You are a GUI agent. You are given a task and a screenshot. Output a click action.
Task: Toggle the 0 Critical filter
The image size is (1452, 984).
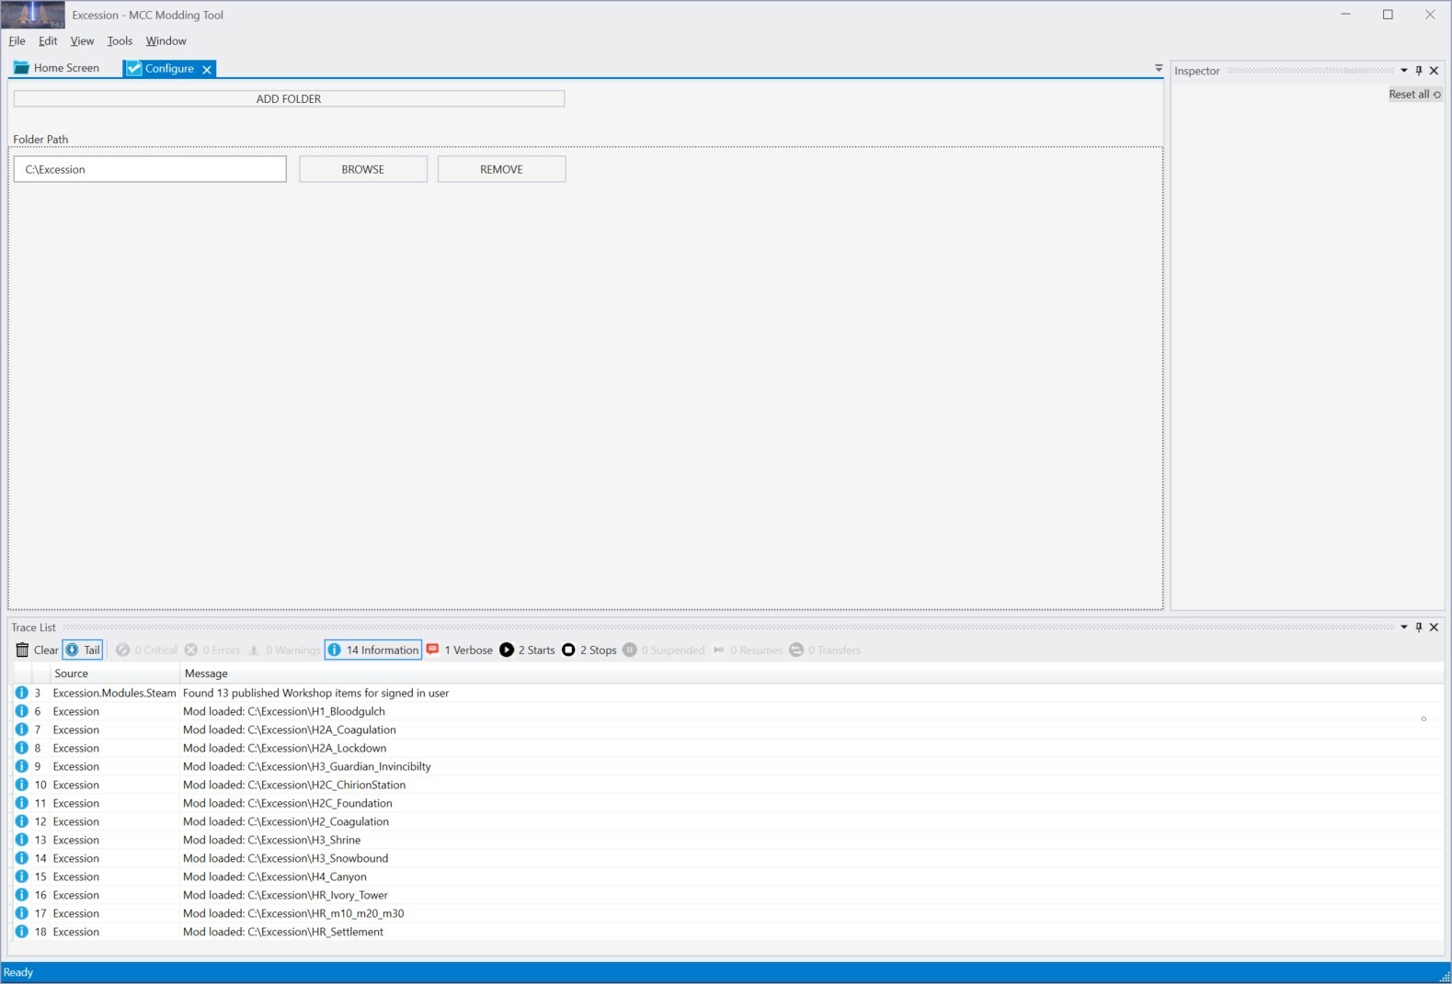[x=146, y=650]
